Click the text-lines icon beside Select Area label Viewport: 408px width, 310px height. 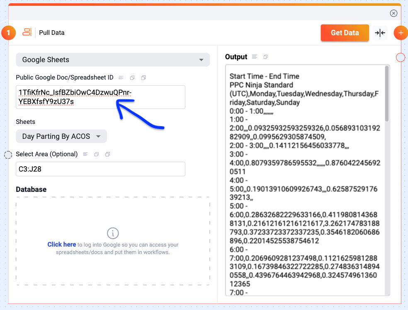point(85,154)
